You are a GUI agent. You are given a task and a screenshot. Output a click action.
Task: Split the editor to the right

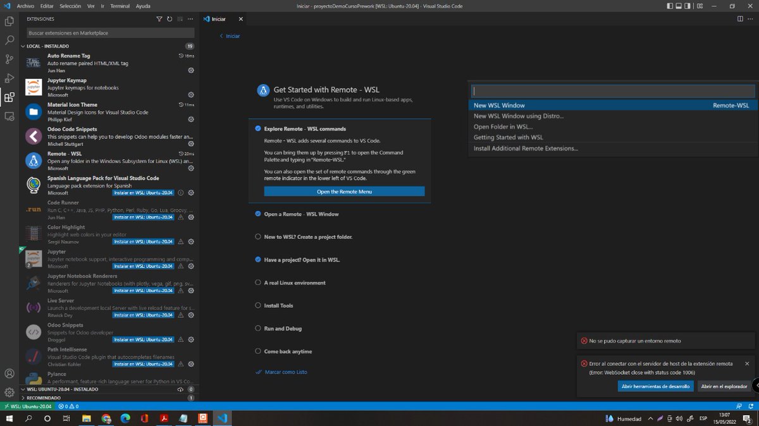[x=740, y=19]
